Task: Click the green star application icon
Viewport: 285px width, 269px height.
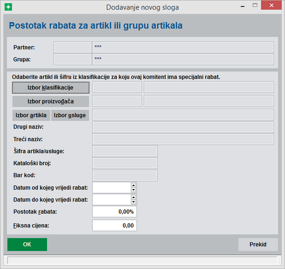Action: [8, 7]
